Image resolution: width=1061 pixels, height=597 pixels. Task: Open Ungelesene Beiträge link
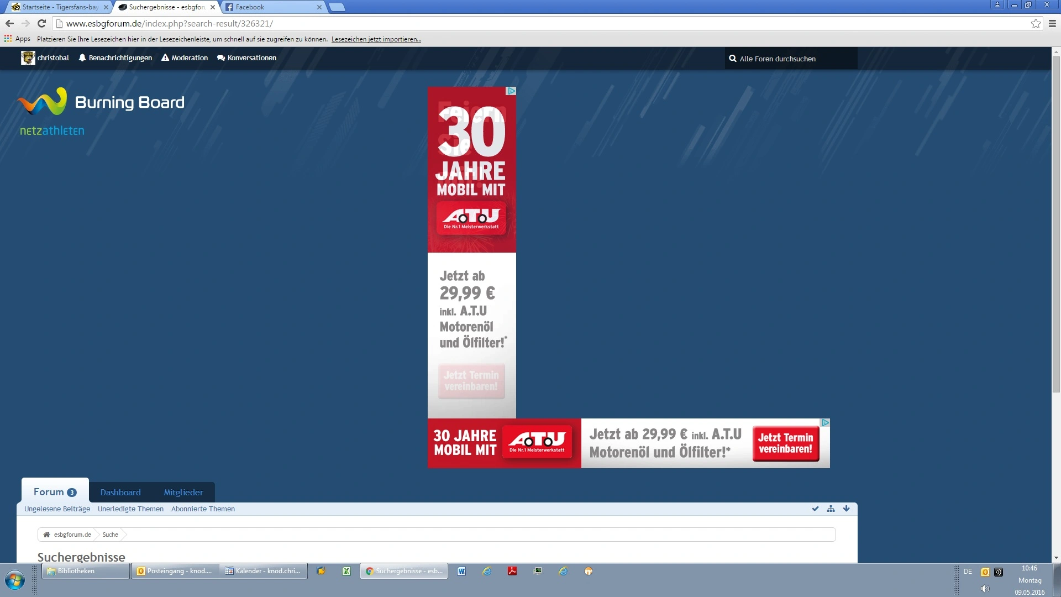[57, 509]
